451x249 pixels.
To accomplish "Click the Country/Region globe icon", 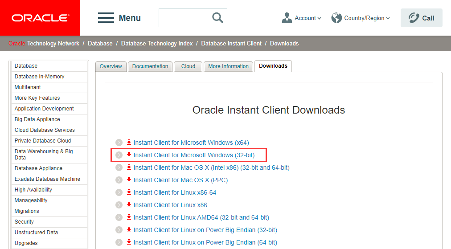I will tap(336, 18).
